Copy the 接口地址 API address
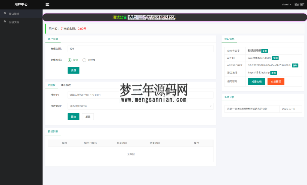 click(273, 73)
